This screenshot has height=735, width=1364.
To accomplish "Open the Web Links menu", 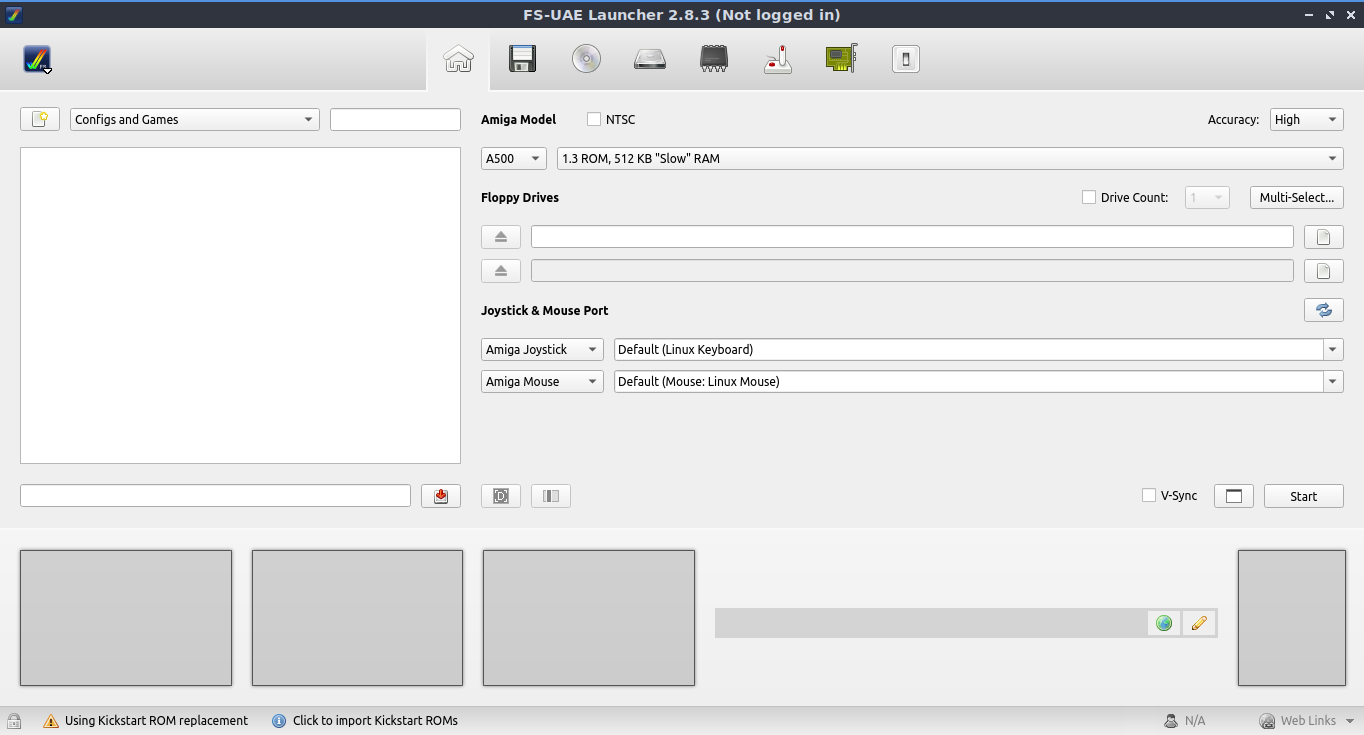I will coord(1307,720).
